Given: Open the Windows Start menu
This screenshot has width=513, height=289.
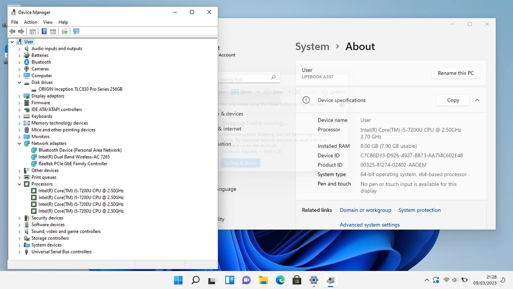Looking at the screenshot, I should [x=178, y=280].
